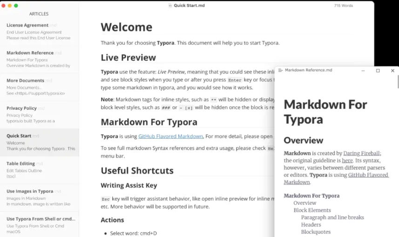Click the document icon beside Quick Start.md title
This screenshot has width=399, height=237.
170,6
